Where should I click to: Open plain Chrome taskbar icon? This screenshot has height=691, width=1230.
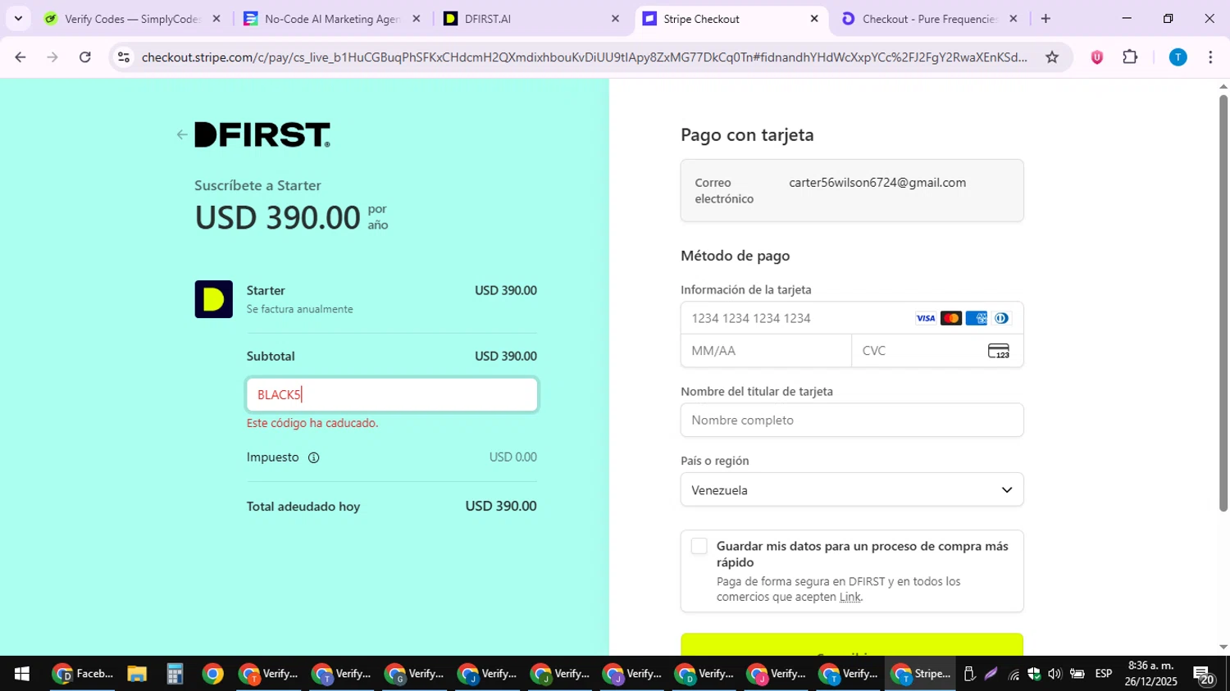click(212, 674)
